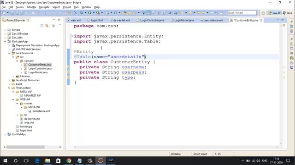Open the Debug configurations dropdown arrow

point(85,13)
